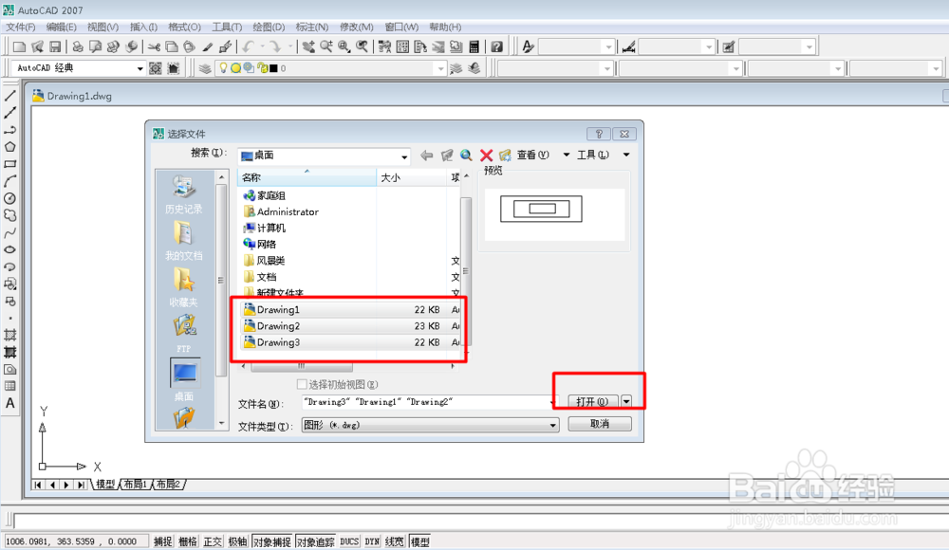Screen dimensions: 949x550
Task: Open the History (历史记录) shortcut
Action: [x=184, y=194]
